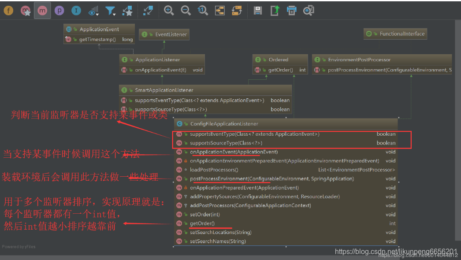
Task: Print the diagram
Action: (292, 11)
